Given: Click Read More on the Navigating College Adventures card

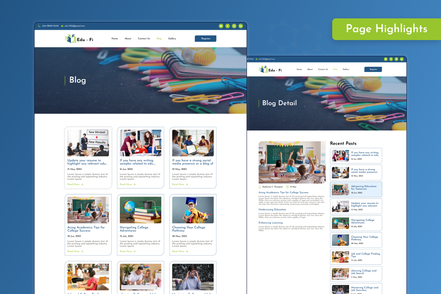Looking at the screenshot, I should [x=126, y=251].
